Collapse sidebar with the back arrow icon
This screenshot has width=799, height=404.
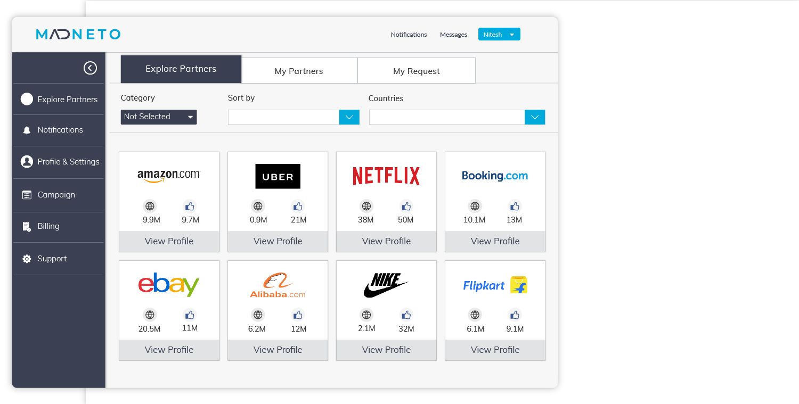pyautogui.click(x=90, y=68)
